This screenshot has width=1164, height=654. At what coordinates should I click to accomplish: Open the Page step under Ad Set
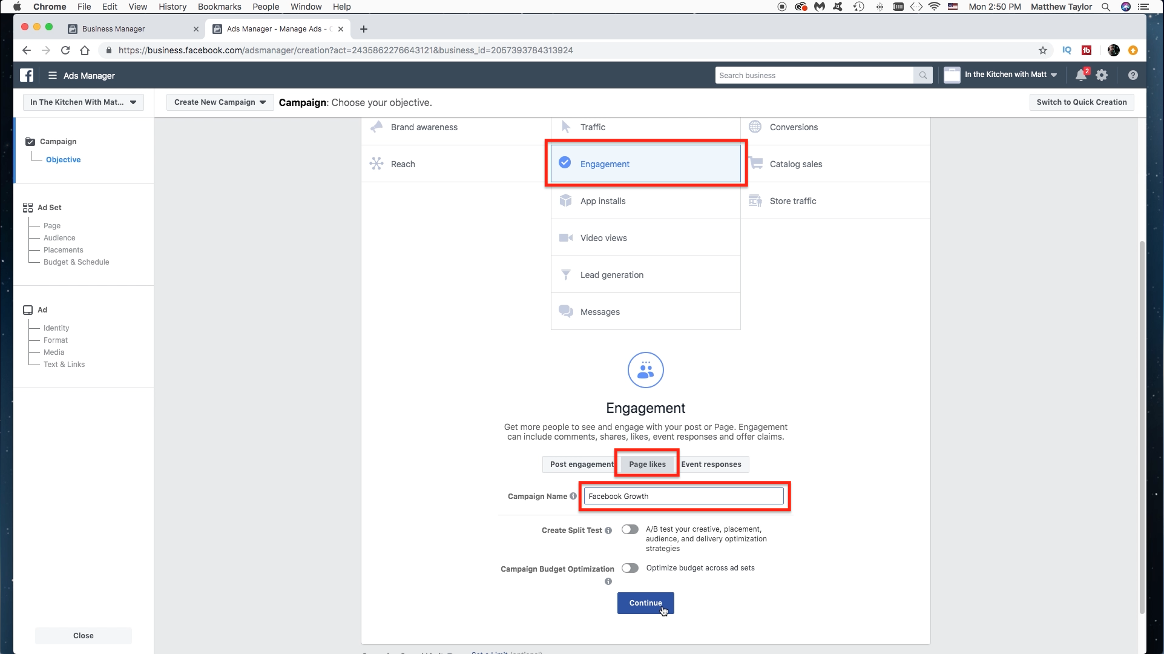[x=52, y=226]
